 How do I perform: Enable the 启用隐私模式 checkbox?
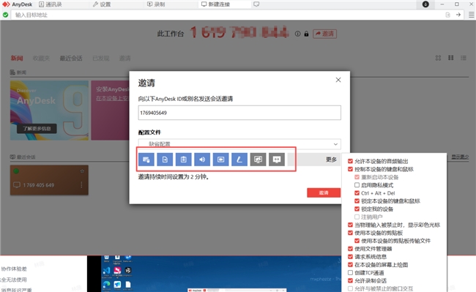(x=357, y=185)
